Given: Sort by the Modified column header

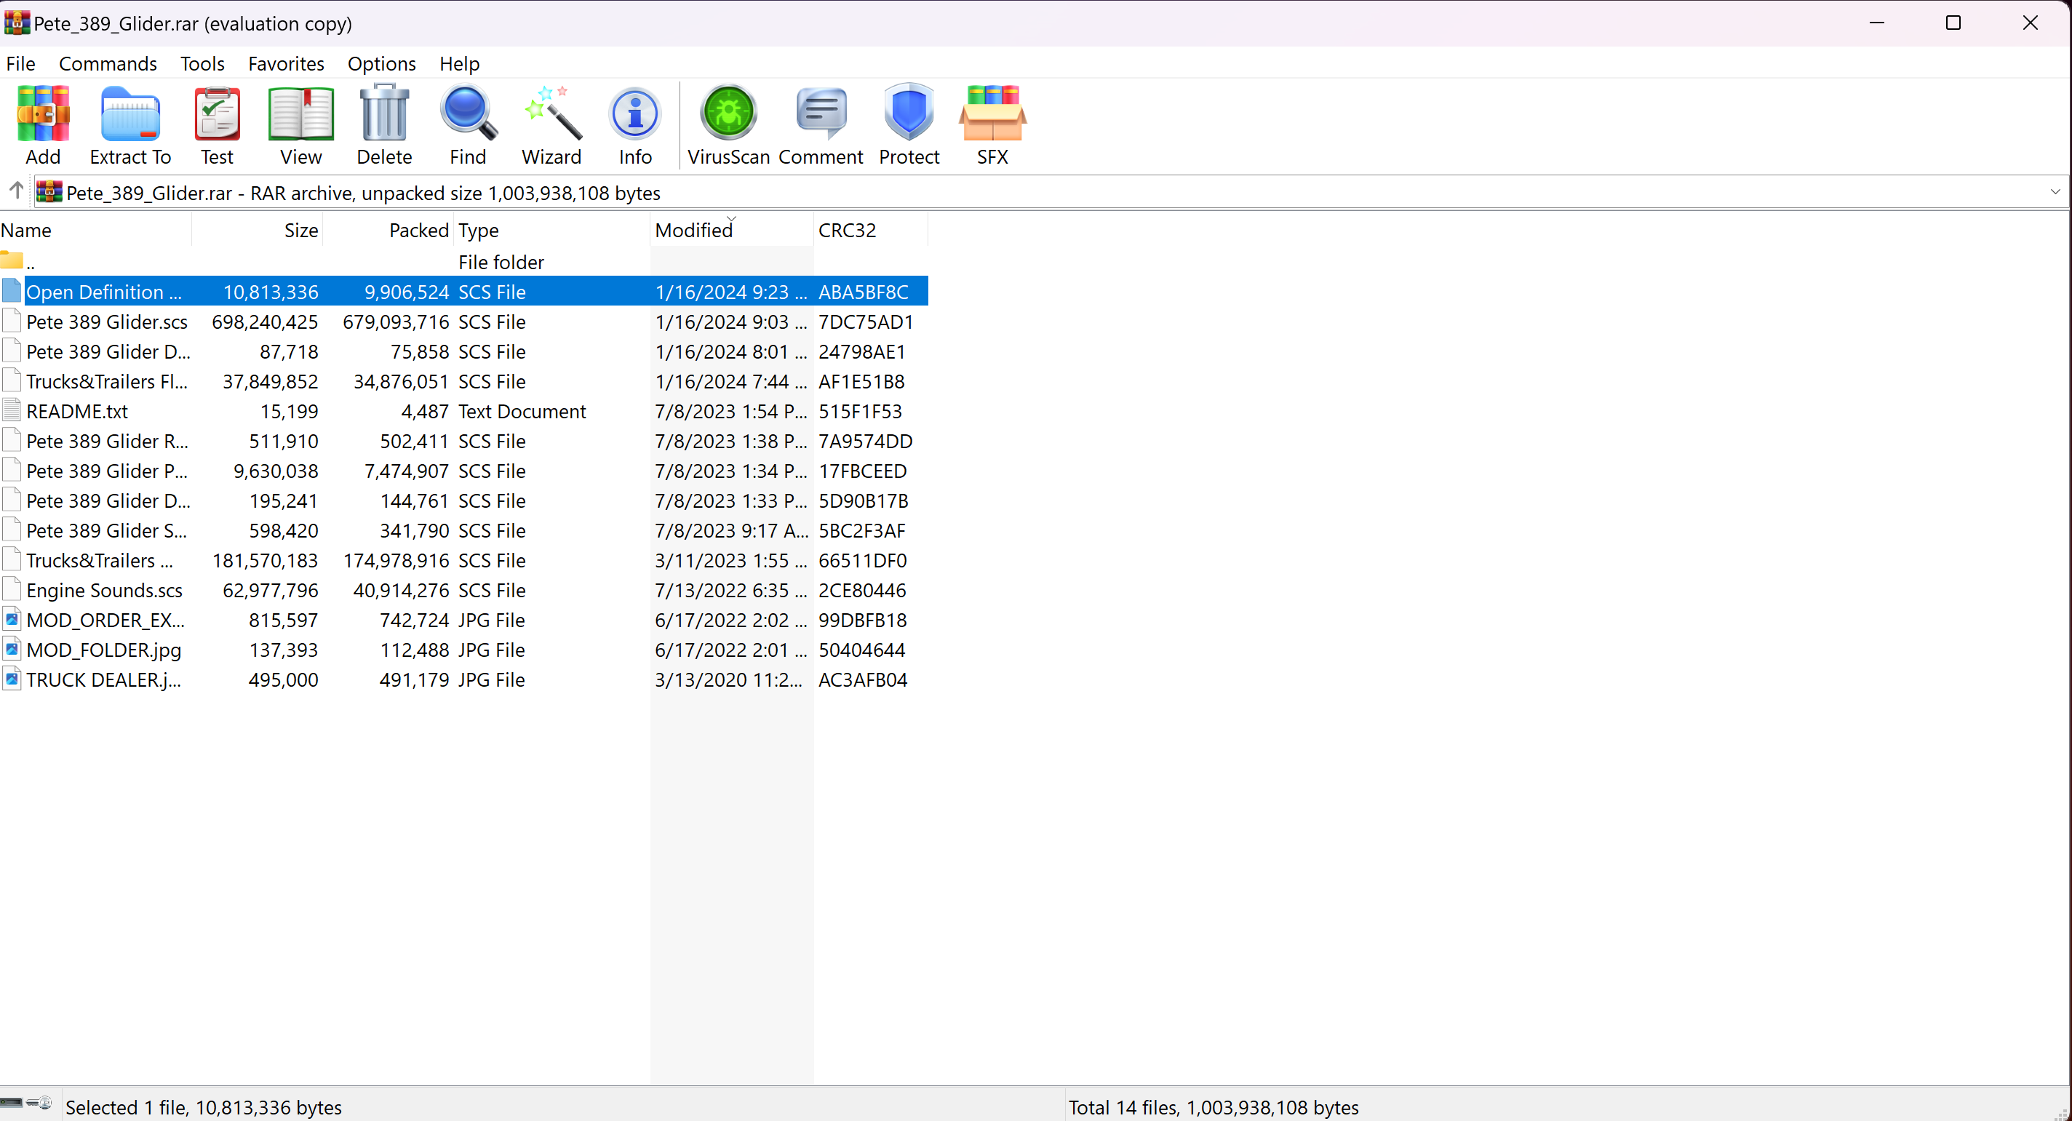Looking at the screenshot, I should 693,231.
